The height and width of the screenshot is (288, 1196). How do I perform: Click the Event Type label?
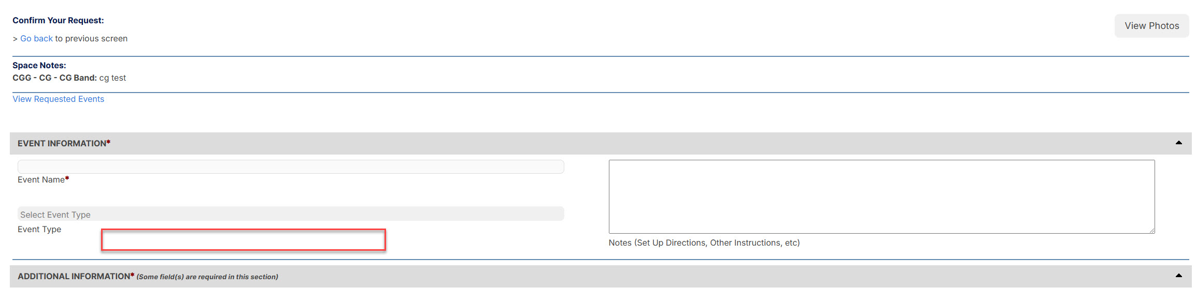pos(39,229)
